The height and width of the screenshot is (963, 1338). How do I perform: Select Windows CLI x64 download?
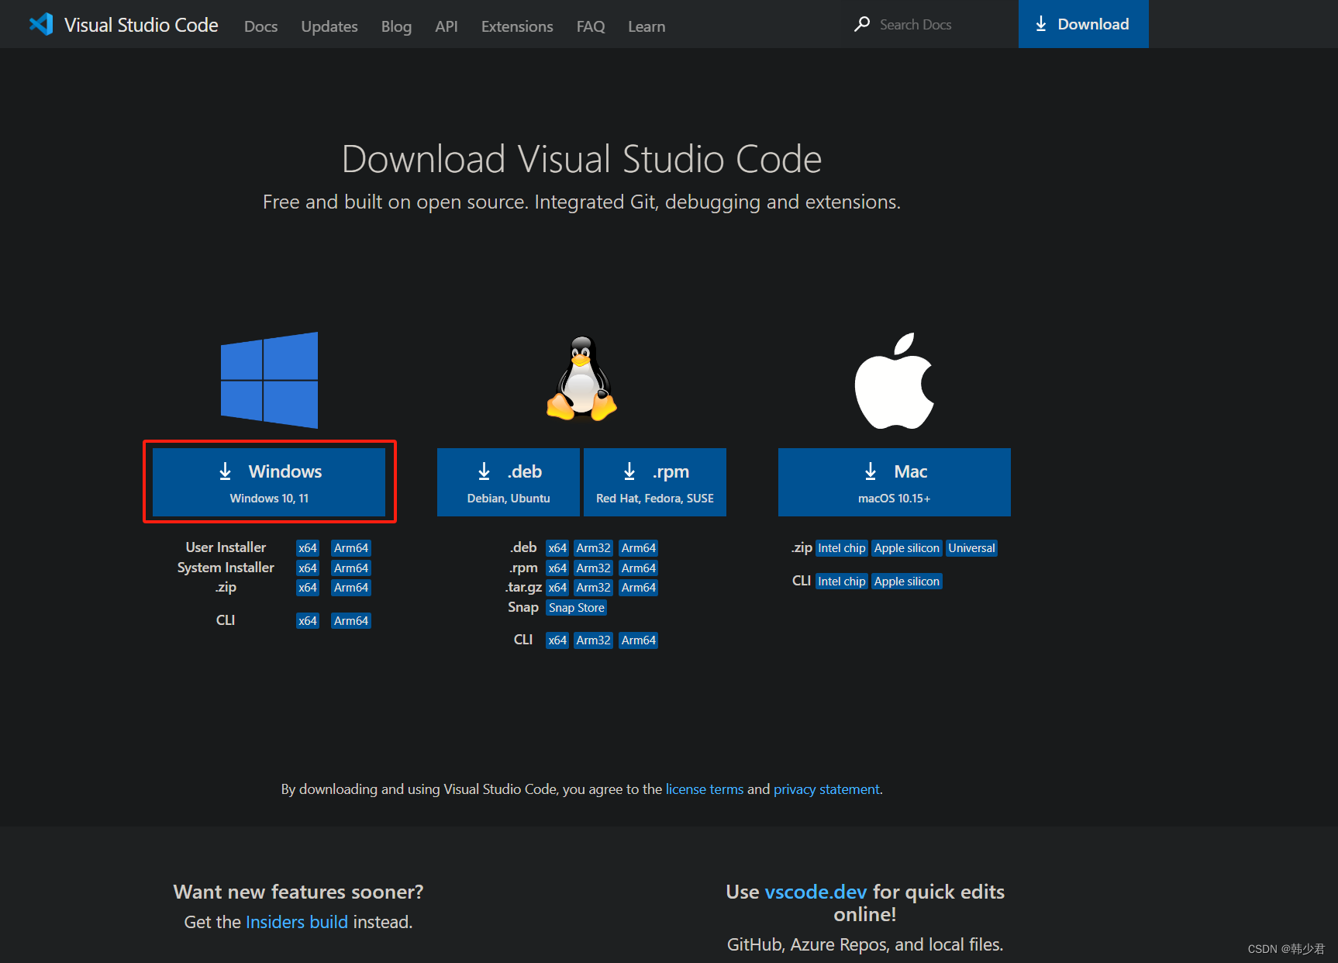tap(308, 621)
